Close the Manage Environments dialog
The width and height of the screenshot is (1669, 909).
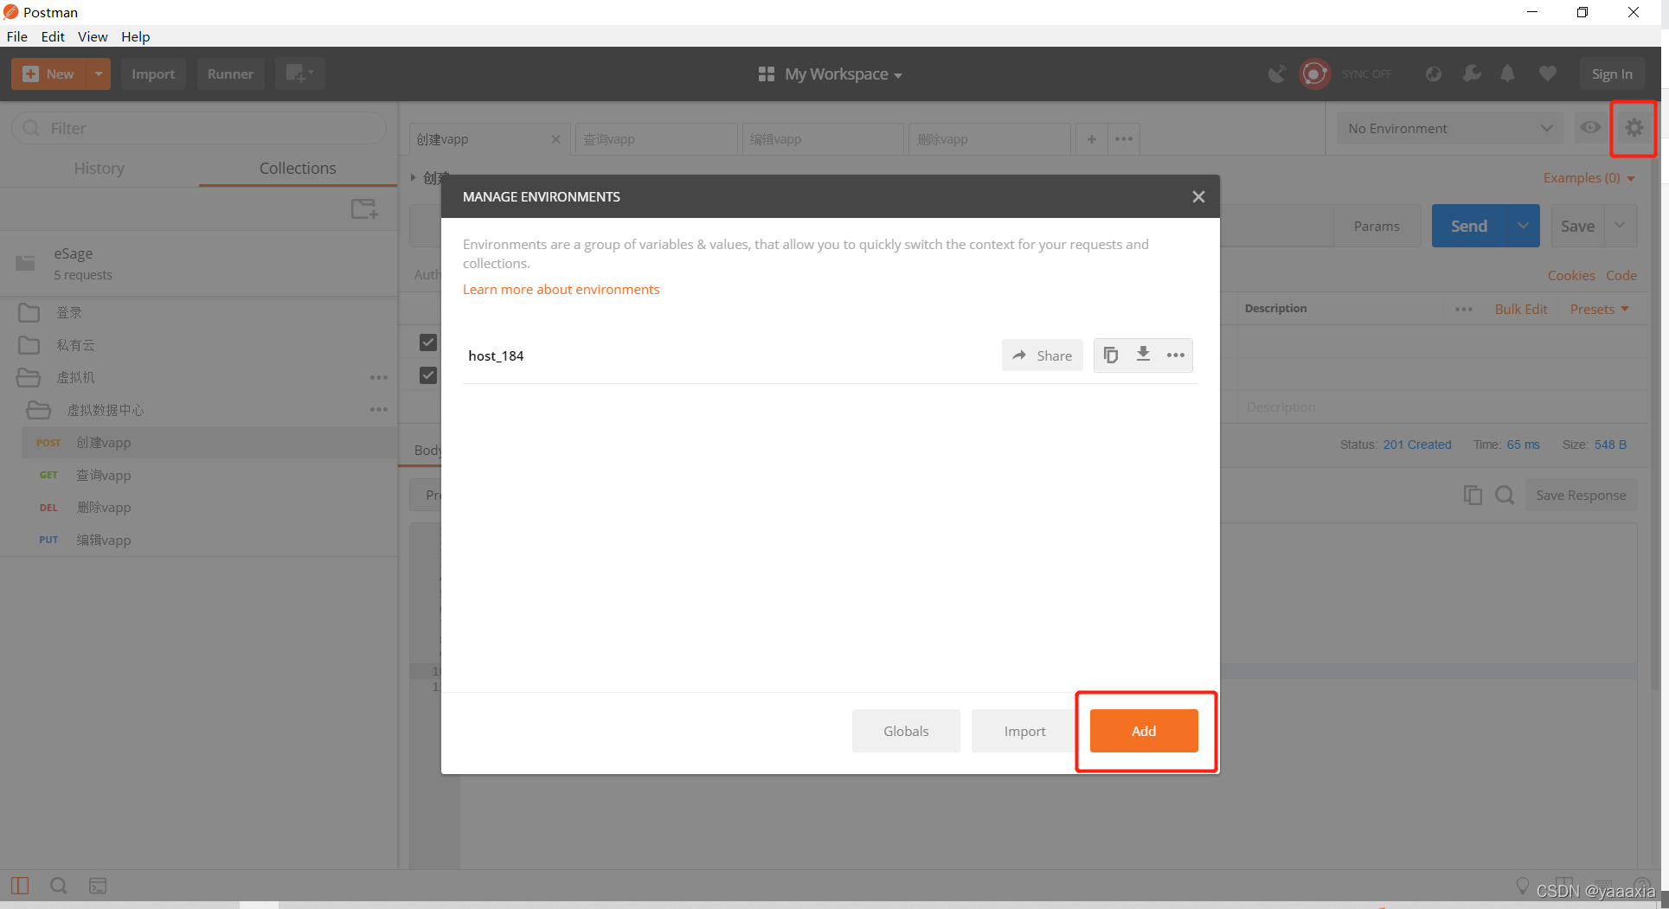(x=1198, y=196)
